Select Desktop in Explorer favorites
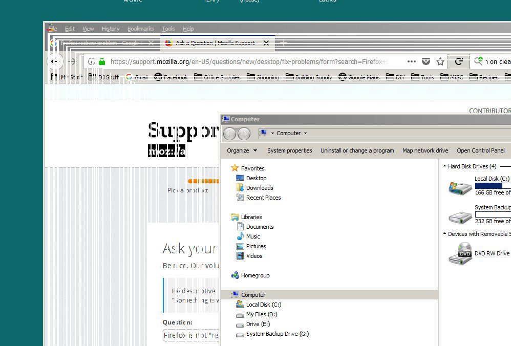511x346 pixels. coord(251,178)
